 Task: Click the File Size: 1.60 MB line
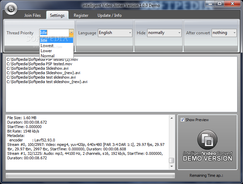(x=22, y=118)
